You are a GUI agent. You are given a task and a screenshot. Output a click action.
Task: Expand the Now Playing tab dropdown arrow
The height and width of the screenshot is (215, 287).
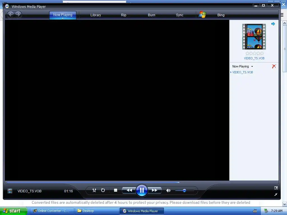pos(63,18)
